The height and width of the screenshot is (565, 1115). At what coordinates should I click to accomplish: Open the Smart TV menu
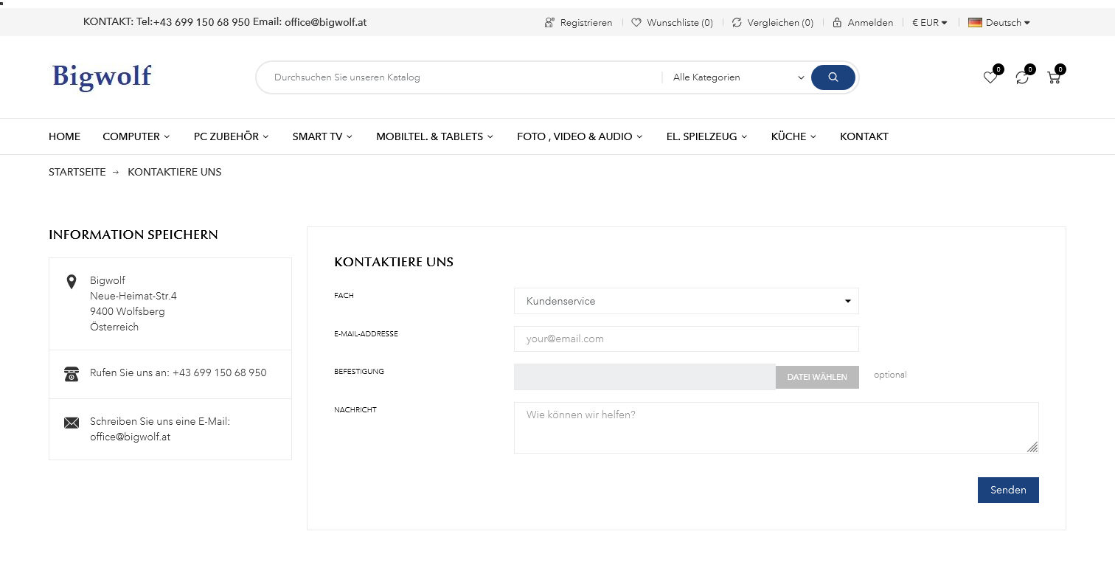point(322,136)
